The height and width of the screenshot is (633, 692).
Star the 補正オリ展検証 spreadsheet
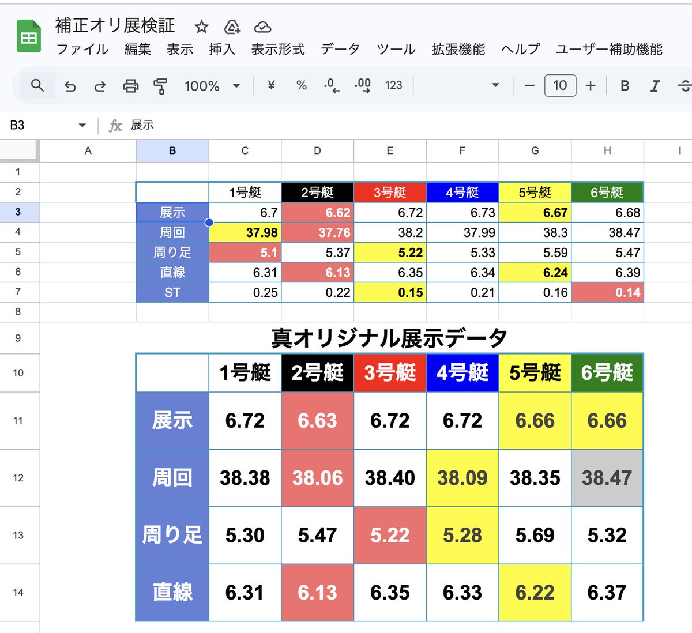[201, 27]
